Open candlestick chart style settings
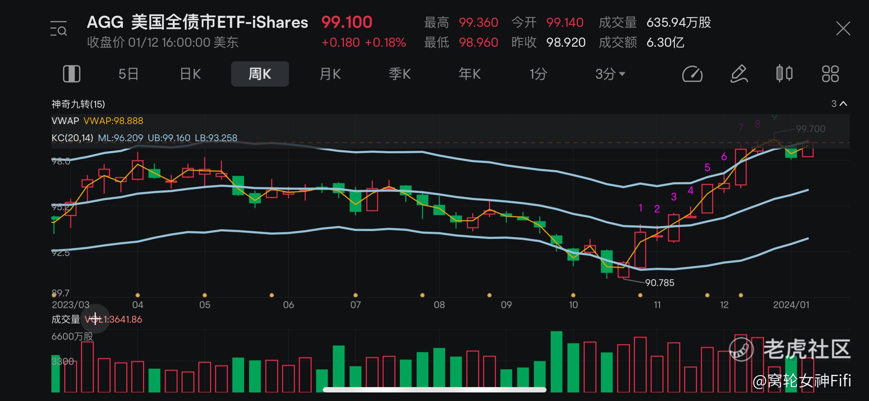The image size is (869, 401). [784, 74]
